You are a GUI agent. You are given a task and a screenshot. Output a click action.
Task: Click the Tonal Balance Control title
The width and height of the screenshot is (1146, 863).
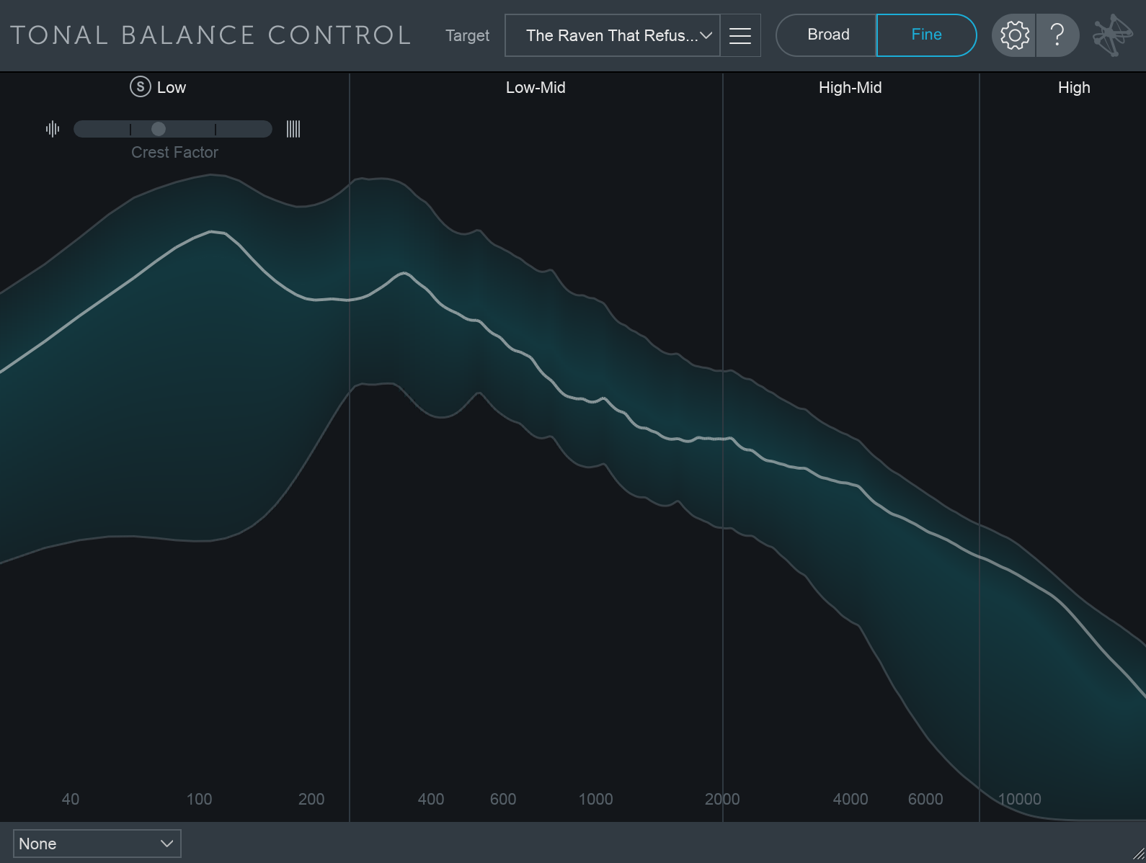(x=210, y=35)
